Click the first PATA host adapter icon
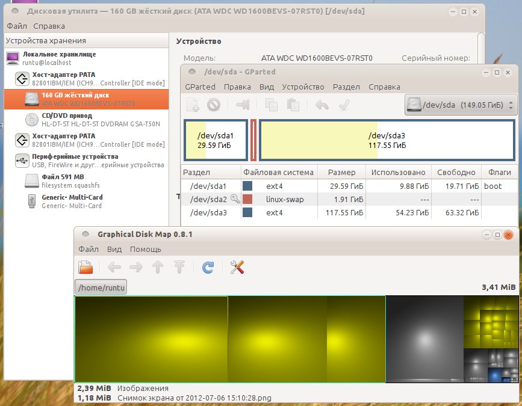The width and height of the screenshot is (522, 406). pyautogui.click(x=22, y=79)
